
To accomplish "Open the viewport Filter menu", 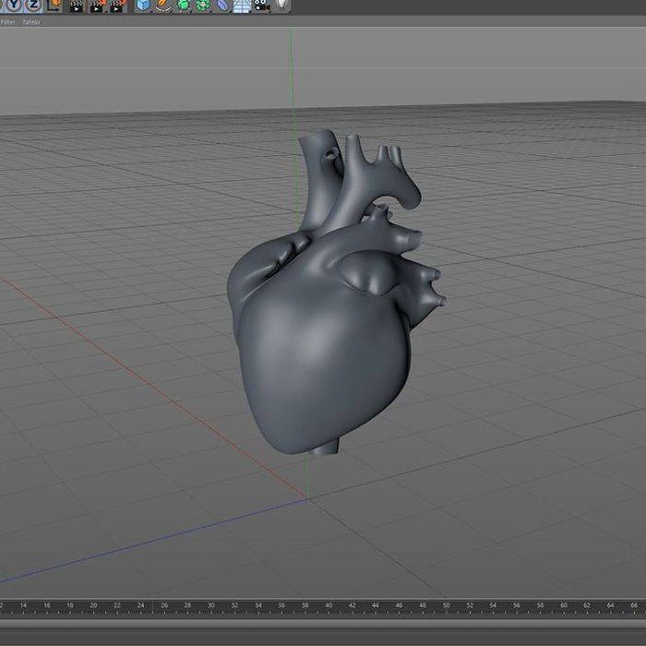I will tap(7, 22).
